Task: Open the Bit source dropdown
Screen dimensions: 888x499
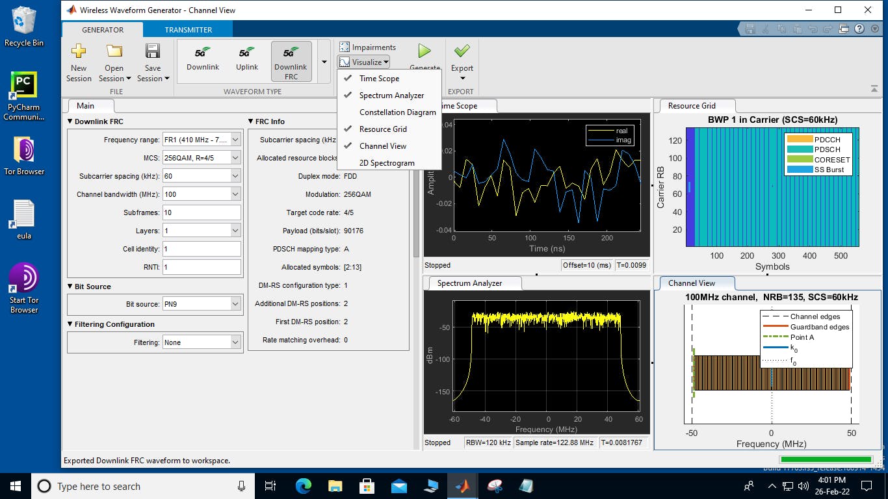Action: click(235, 303)
